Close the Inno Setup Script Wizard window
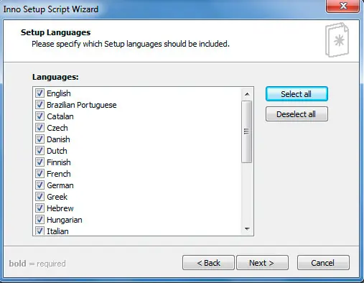Screen dimensions: 364x283 pos(343,6)
